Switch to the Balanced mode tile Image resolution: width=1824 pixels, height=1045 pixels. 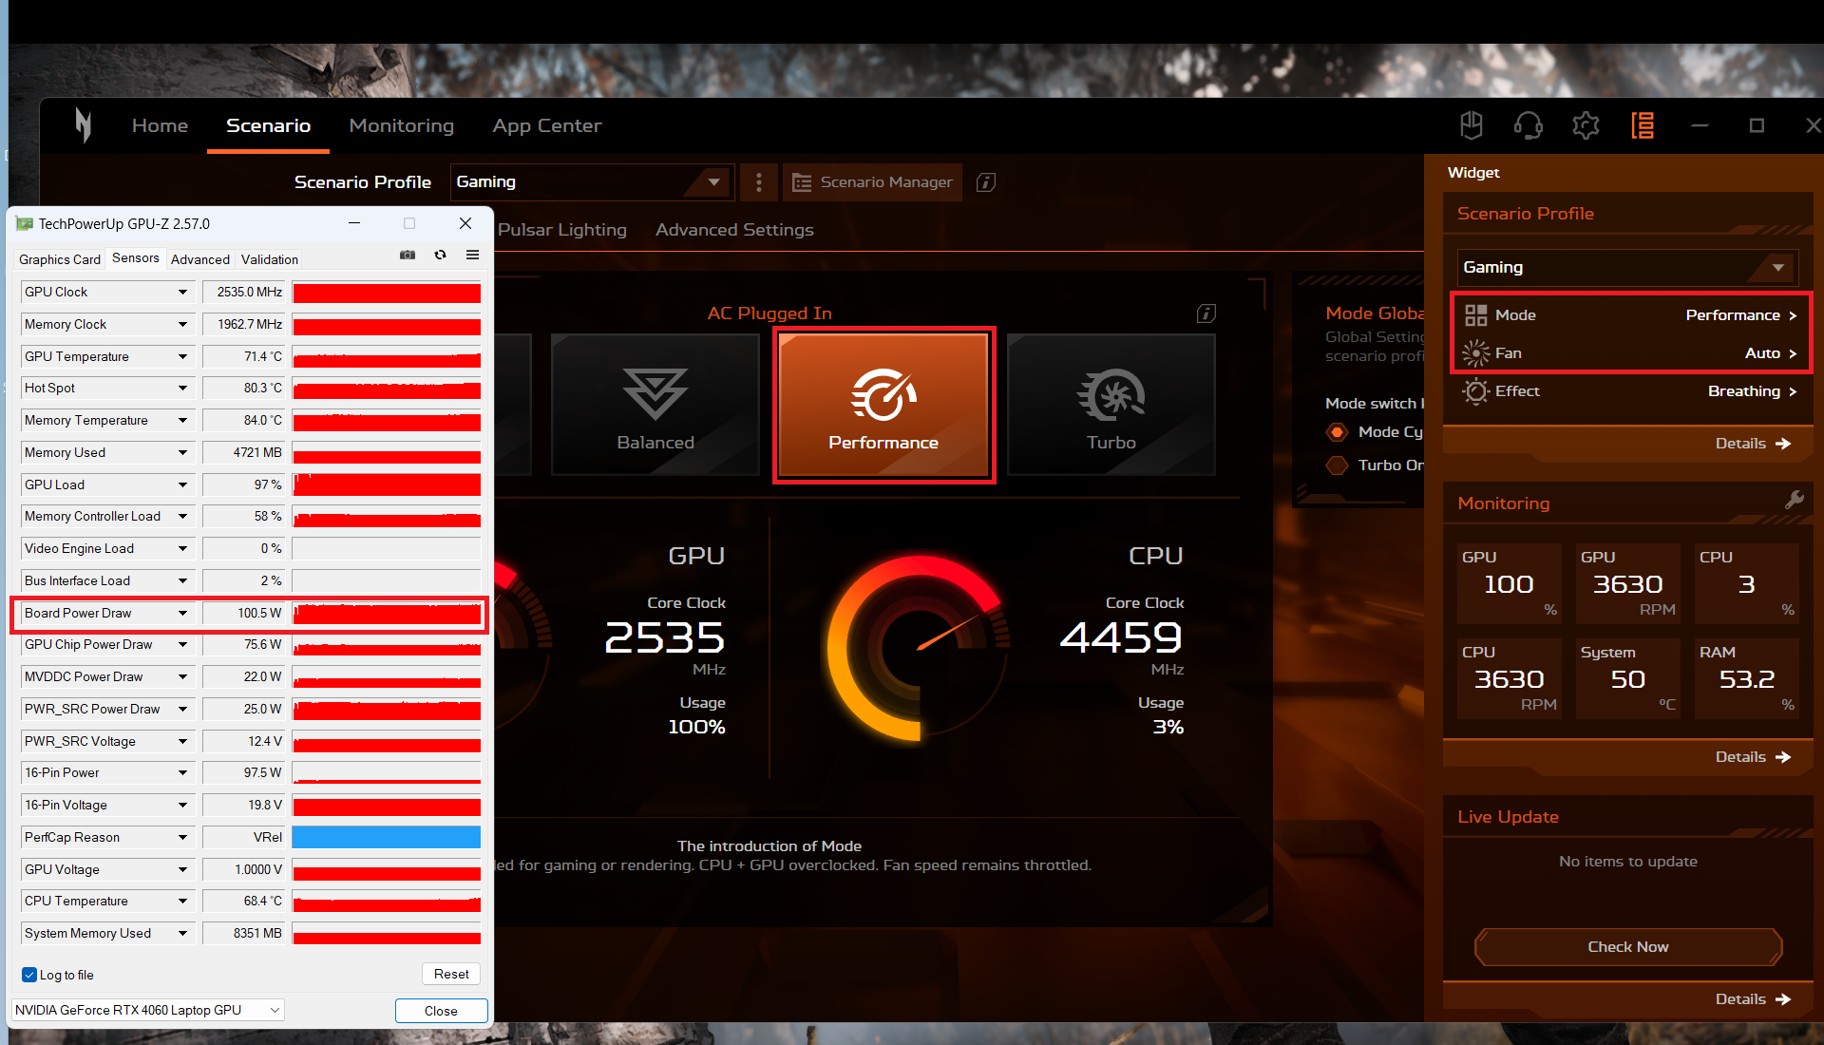point(655,405)
